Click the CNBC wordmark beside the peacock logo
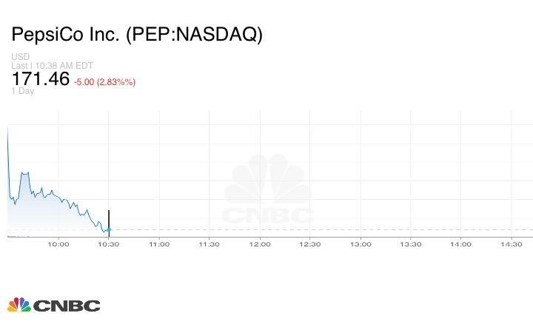Viewport: 533px width, 333px height. (66, 306)
